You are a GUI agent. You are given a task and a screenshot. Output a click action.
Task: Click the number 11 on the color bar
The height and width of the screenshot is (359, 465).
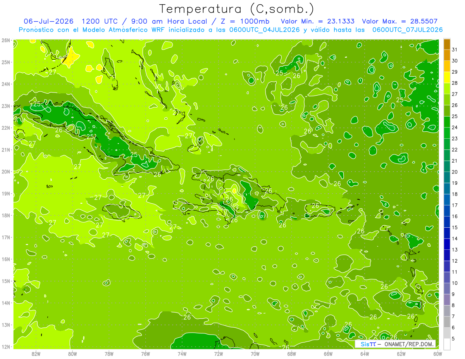click(455, 272)
